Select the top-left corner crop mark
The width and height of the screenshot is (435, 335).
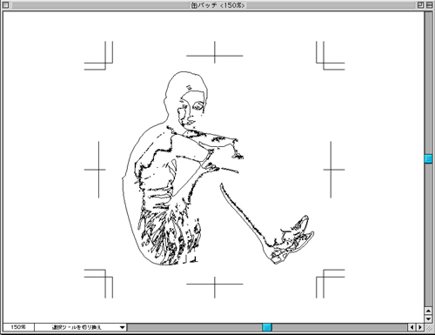(98, 56)
